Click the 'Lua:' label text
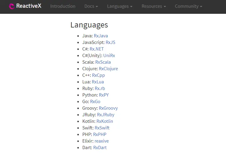The image size is (226, 156). (87, 82)
